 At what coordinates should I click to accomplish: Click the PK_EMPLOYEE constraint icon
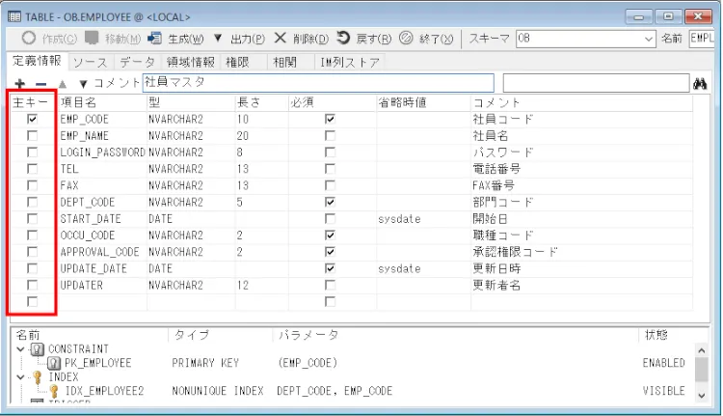[x=53, y=363]
